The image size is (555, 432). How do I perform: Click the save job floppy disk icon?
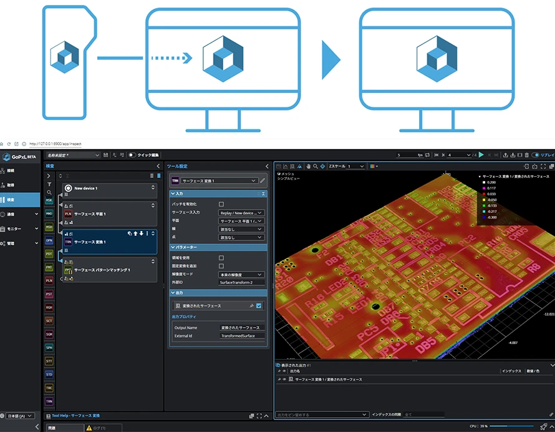coord(106,155)
